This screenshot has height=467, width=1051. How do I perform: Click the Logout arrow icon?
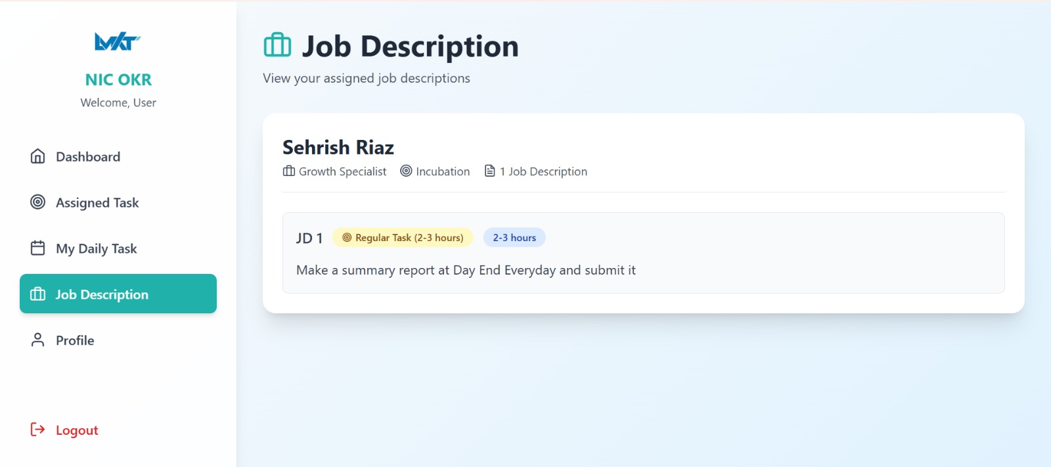[36, 430]
